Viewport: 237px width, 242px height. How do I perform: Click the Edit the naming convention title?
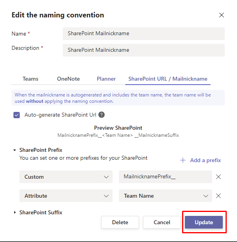(58, 15)
